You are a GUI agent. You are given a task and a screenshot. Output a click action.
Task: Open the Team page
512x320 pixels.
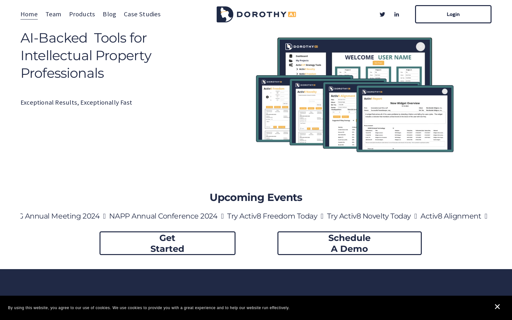pos(53,14)
